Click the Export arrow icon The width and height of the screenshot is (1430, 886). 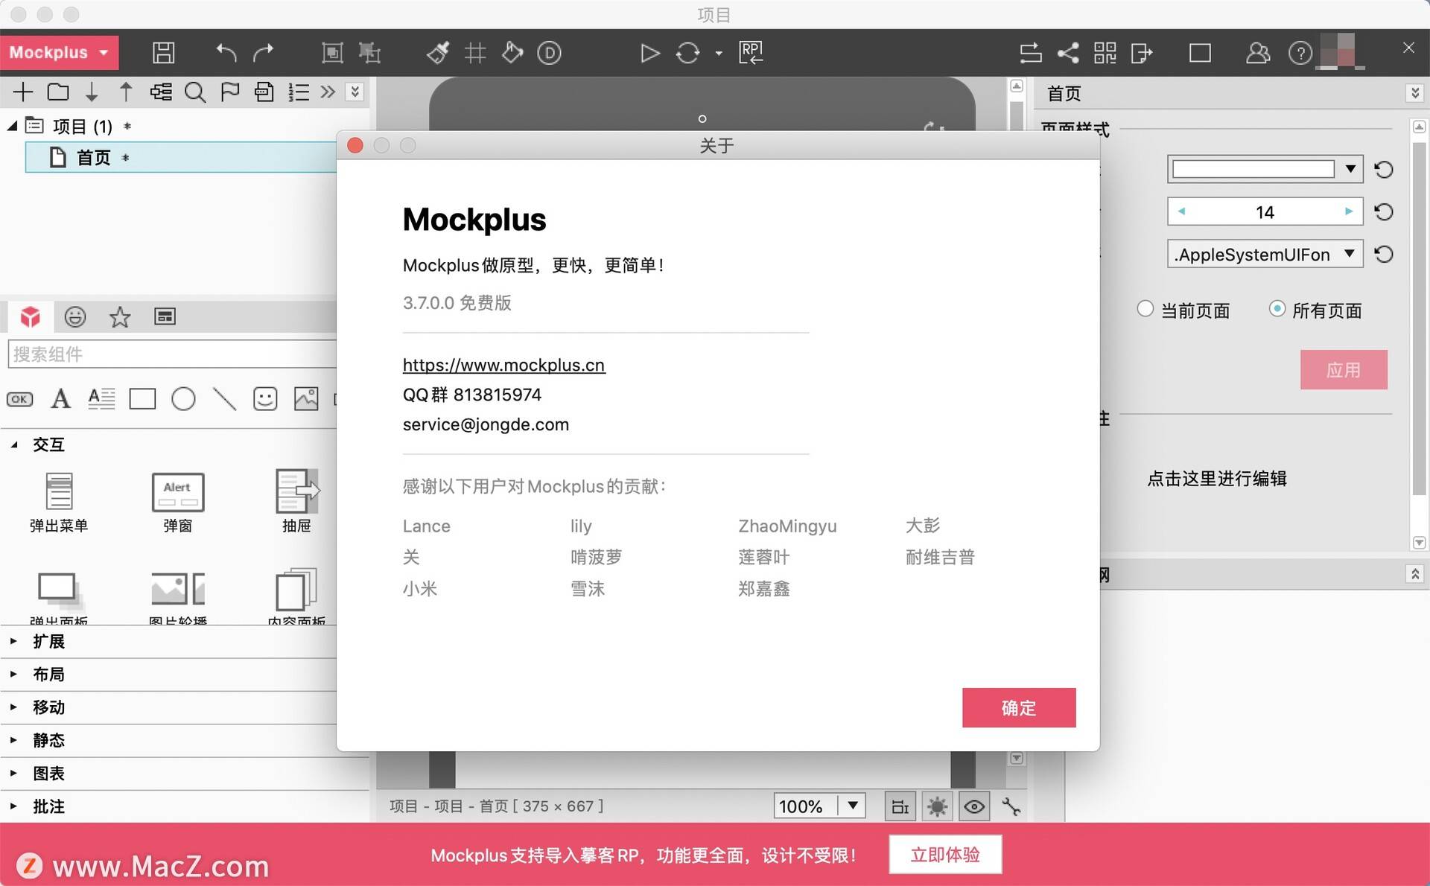(1142, 53)
